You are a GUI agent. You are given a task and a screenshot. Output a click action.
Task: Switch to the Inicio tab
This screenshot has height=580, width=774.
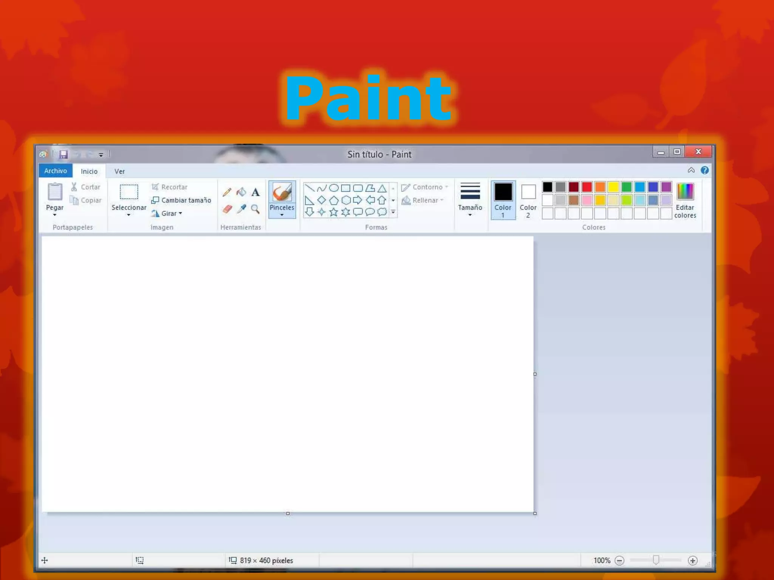pyautogui.click(x=89, y=171)
